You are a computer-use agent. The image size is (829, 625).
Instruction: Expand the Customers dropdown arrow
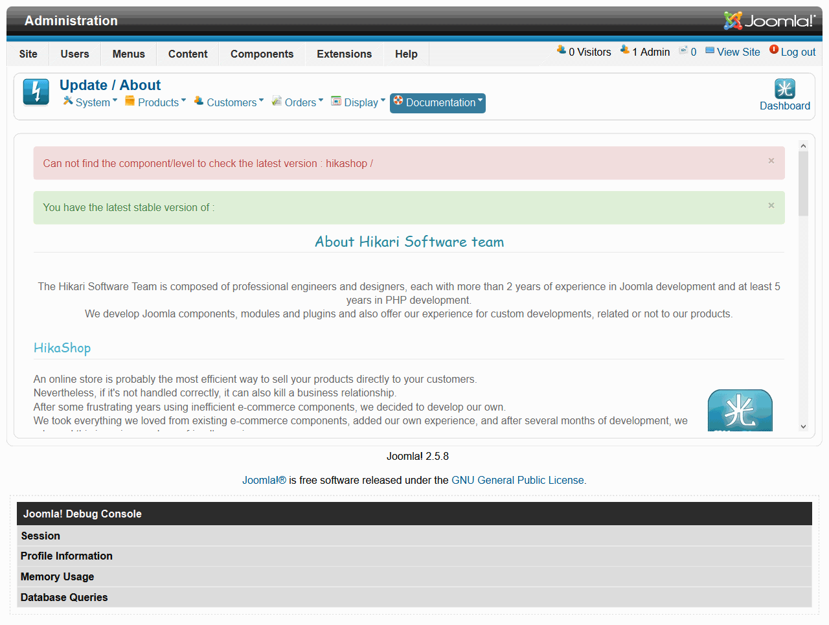tap(262, 100)
